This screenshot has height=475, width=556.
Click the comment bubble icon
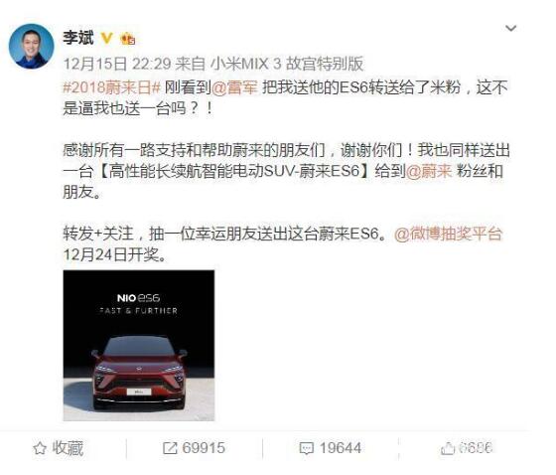click(307, 448)
